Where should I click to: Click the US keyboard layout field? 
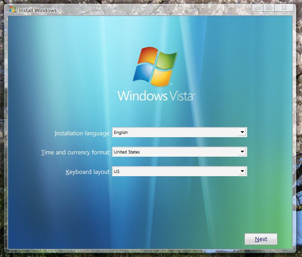(175, 171)
